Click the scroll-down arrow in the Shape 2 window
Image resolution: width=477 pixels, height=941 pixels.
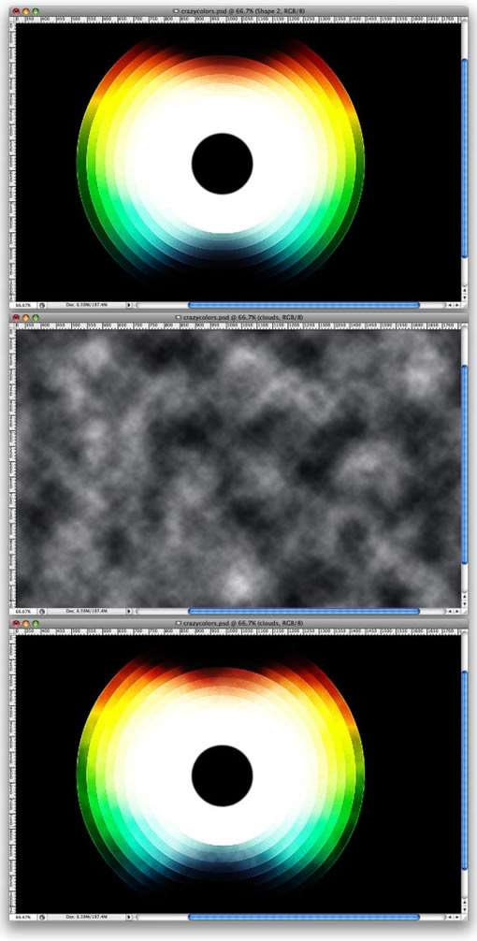(465, 297)
